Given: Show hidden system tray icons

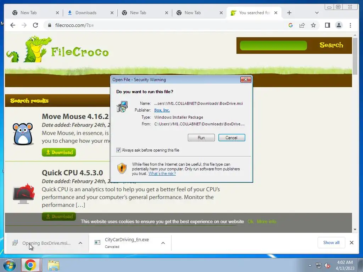Looking at the screenshot, I should (x=310, y=265).
